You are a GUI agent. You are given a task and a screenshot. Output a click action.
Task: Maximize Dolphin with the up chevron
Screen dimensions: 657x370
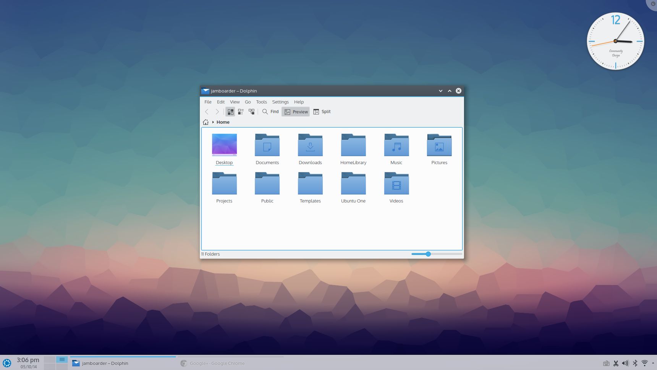click(x=450, y=91)
